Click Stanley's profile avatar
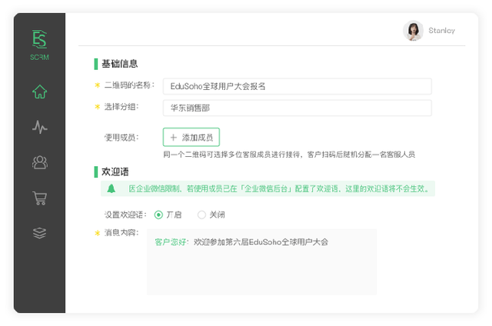This screenshot has width=492, height=326. (413, 31)
